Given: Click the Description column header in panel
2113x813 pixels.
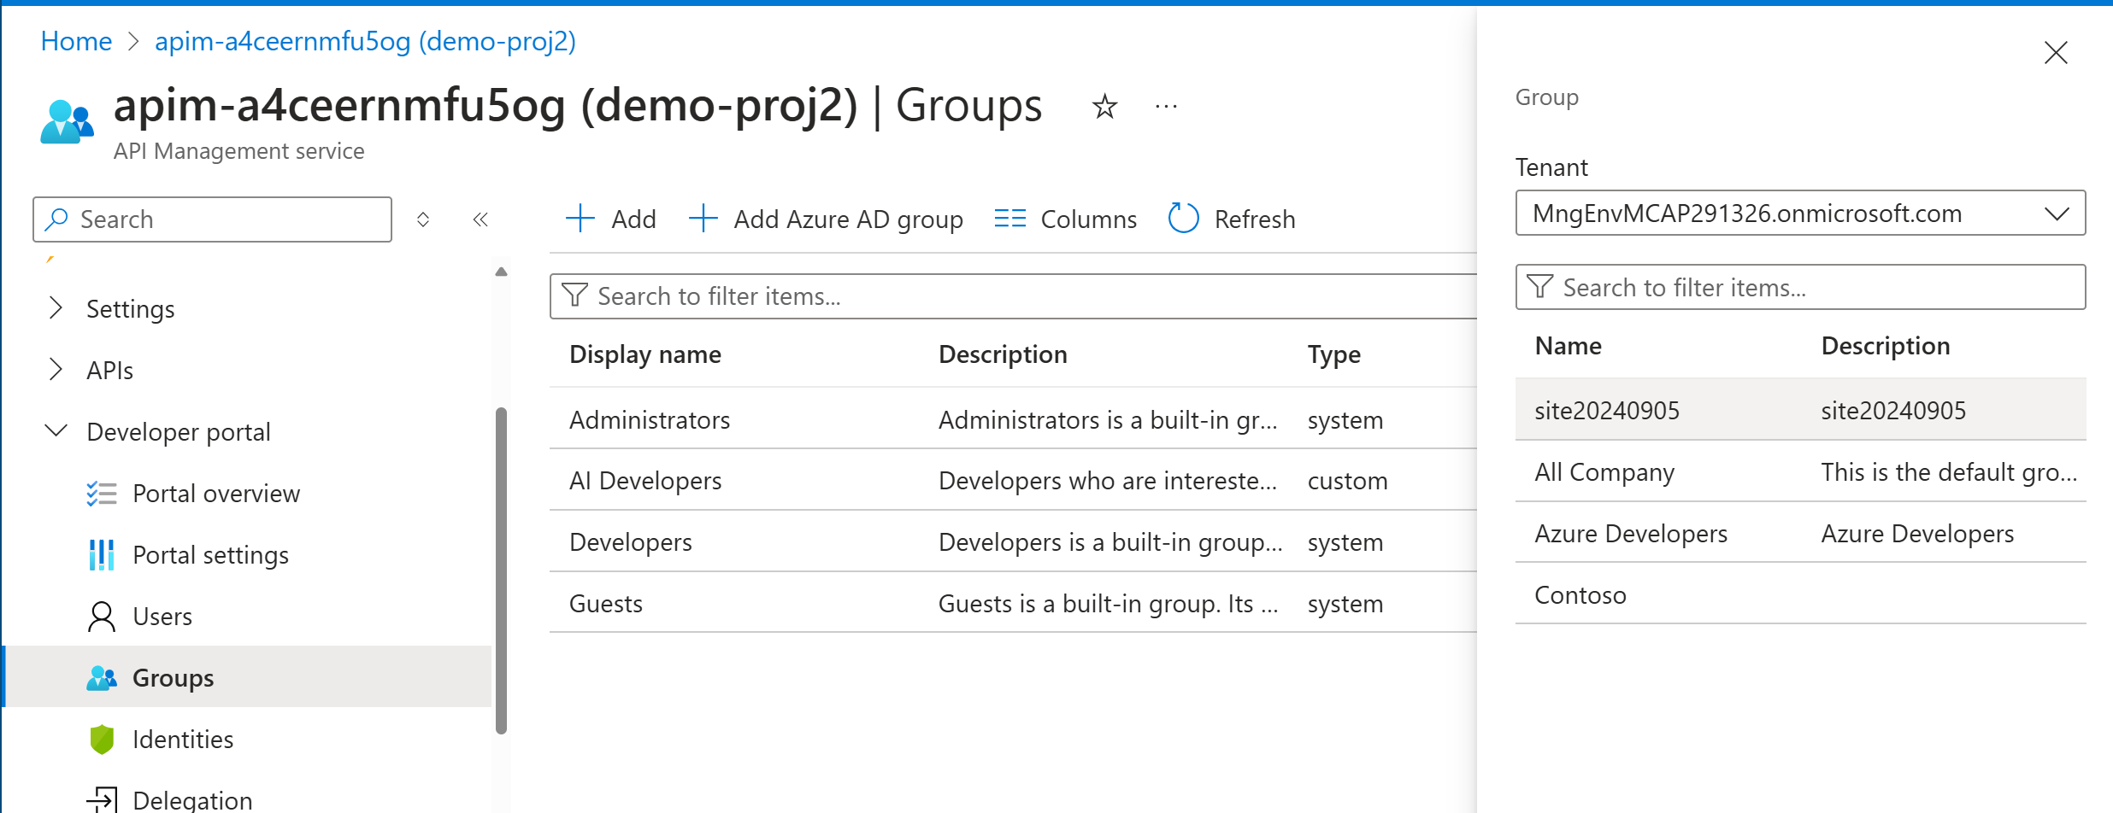Looking at the screenshot, I should click(x=1885, y=346).
